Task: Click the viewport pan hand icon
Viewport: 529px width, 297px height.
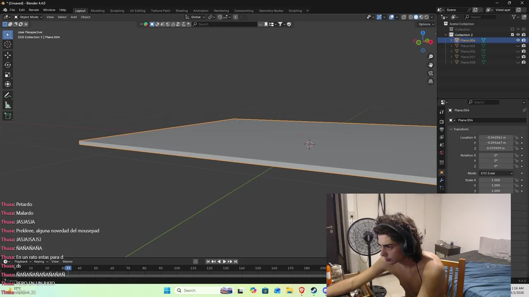Action: pyautogui.click(x=431, y=65)
